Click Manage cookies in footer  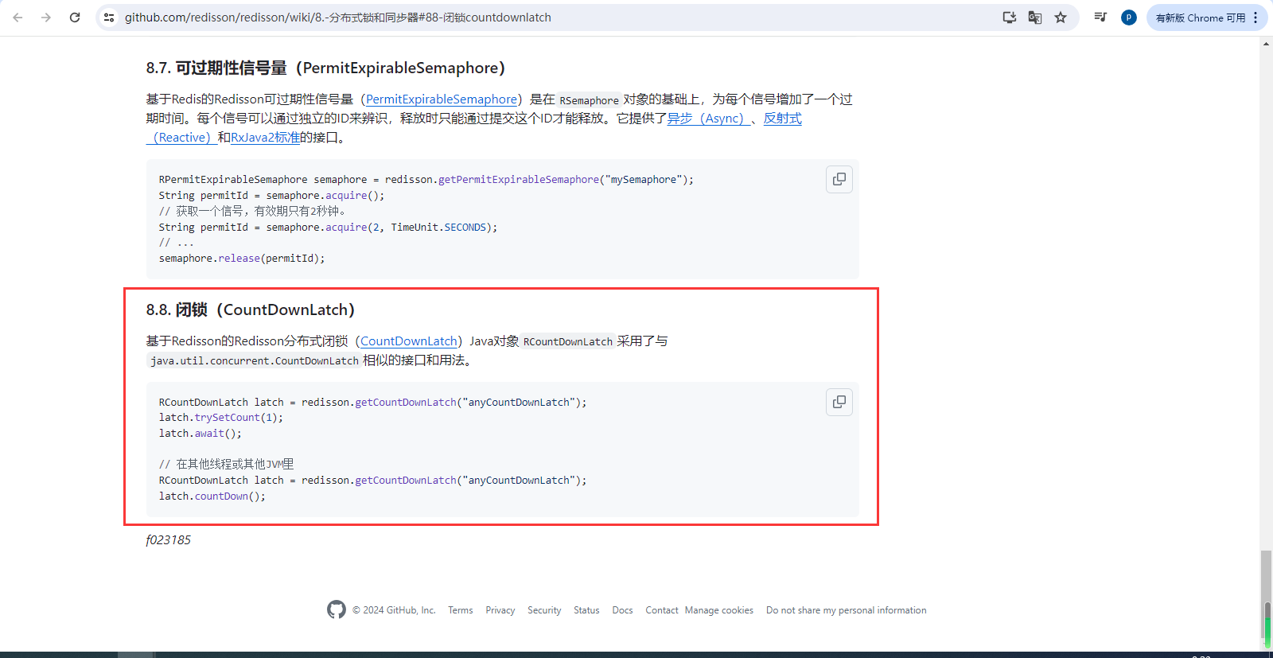tap(719, 610)
